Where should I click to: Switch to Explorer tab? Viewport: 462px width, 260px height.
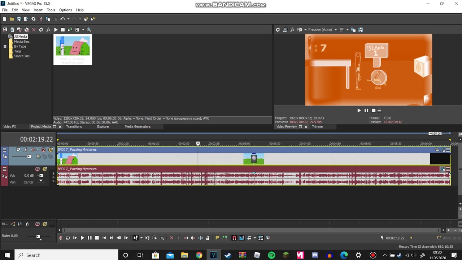(x=103, y=127)
